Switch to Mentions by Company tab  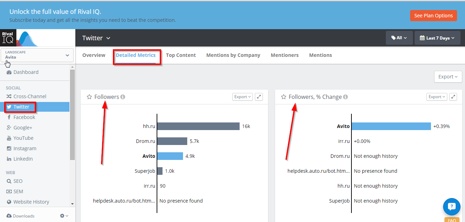(x=233, y=55)
